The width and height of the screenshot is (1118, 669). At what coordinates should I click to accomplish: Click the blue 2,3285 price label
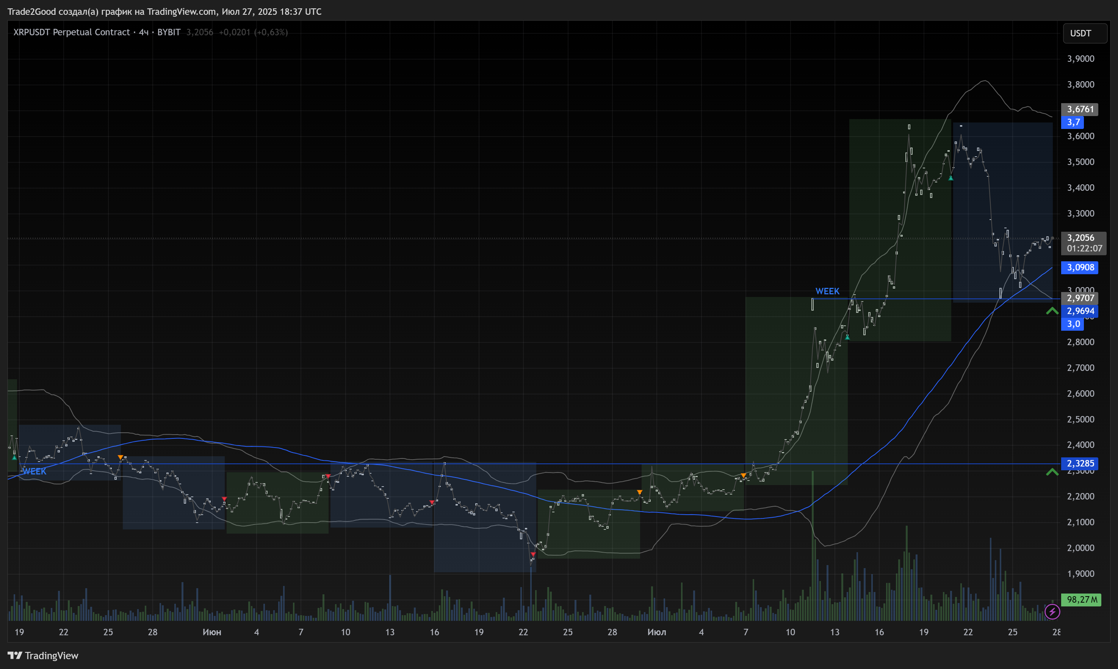(x=1080, y=463)
